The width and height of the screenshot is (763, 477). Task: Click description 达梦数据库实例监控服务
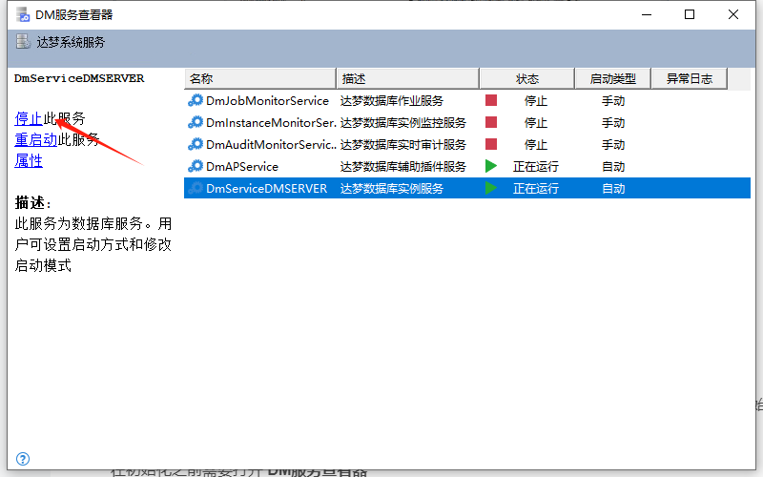[402, 123]
